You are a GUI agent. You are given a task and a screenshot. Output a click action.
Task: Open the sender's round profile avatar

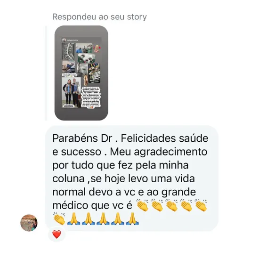pyautogui.click(x=29, y=223)
